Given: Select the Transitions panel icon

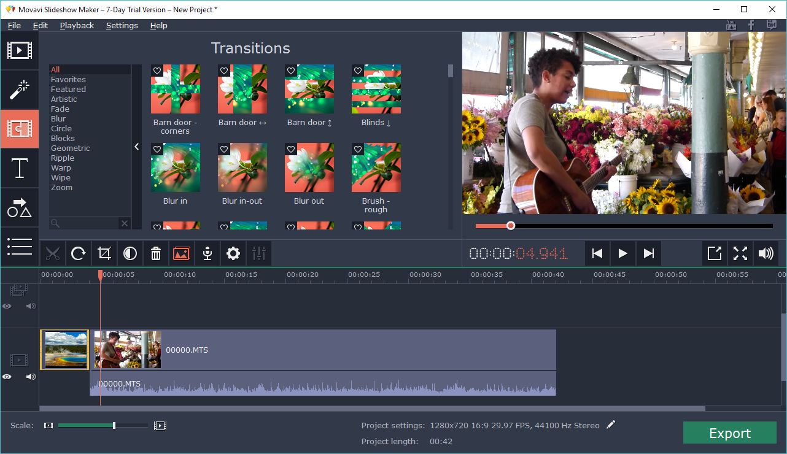Looking at the screenshot, I should [20, 129].
